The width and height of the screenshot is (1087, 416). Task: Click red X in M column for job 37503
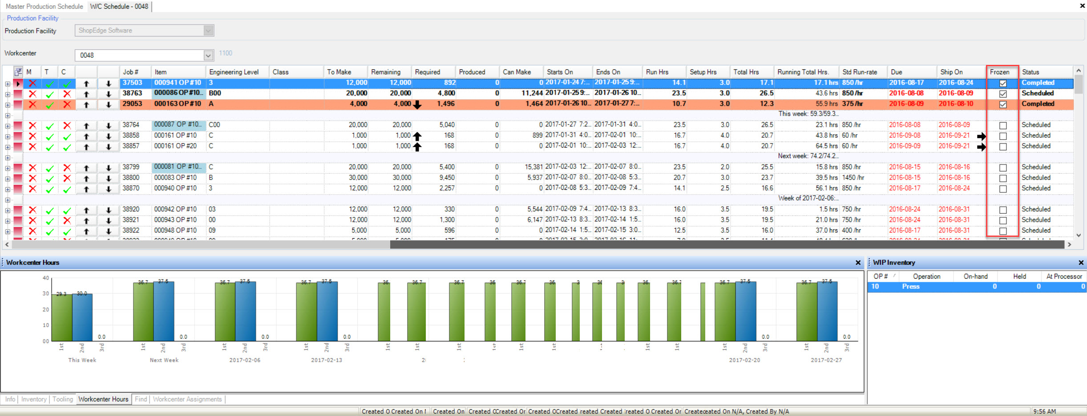(32, 83)
